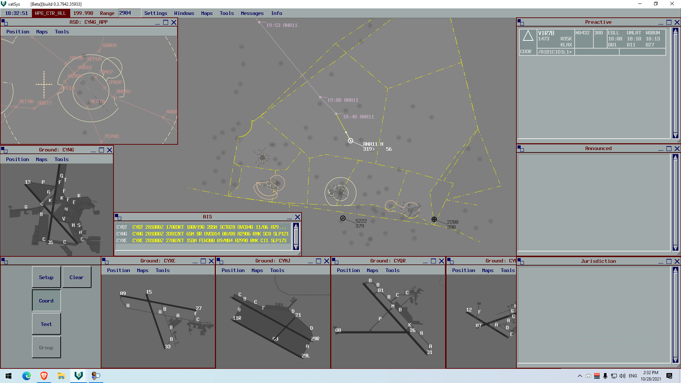Open the Settings menu
681x383 pixels.
click(x=155, y=13)
